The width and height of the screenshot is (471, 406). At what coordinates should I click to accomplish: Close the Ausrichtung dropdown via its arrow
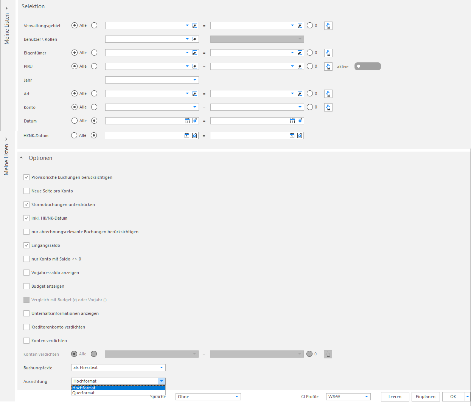162,381
